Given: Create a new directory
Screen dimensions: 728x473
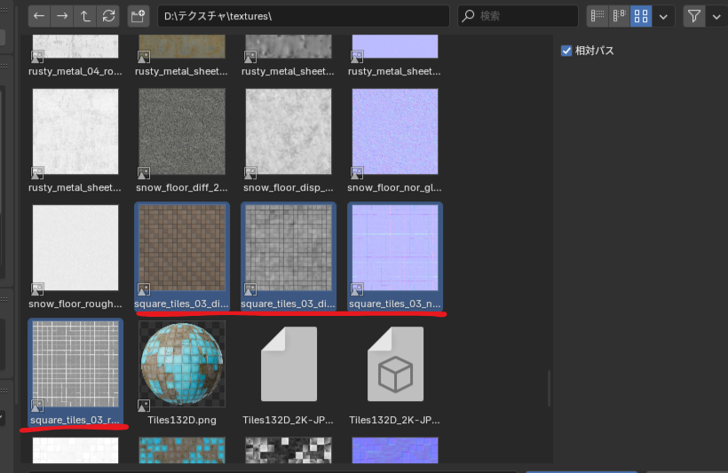Looking at the screenshot, I should point(138,16).
